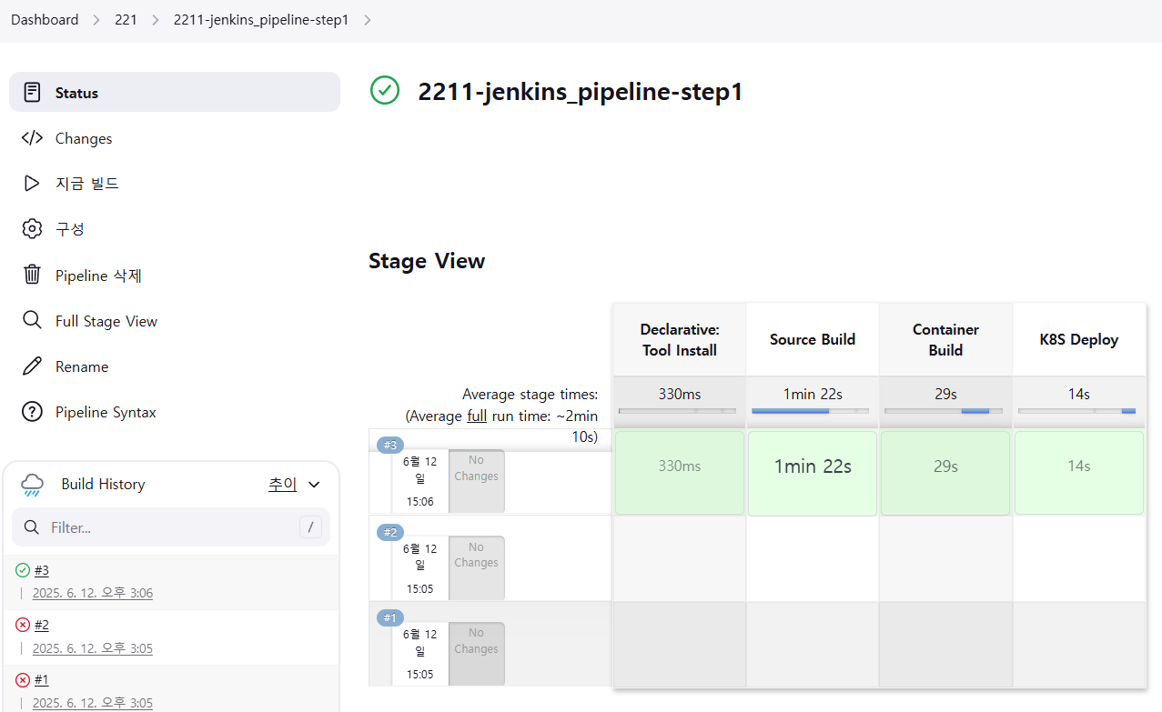Click the 추이 trend link

pos(283,484)
